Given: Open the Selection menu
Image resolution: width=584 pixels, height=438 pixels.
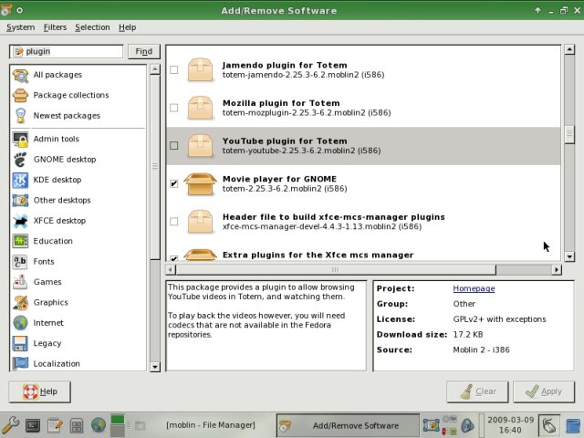Looking at the screenshot, I should point(92,27).
